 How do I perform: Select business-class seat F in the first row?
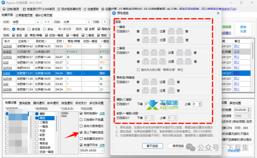[171, 82]
